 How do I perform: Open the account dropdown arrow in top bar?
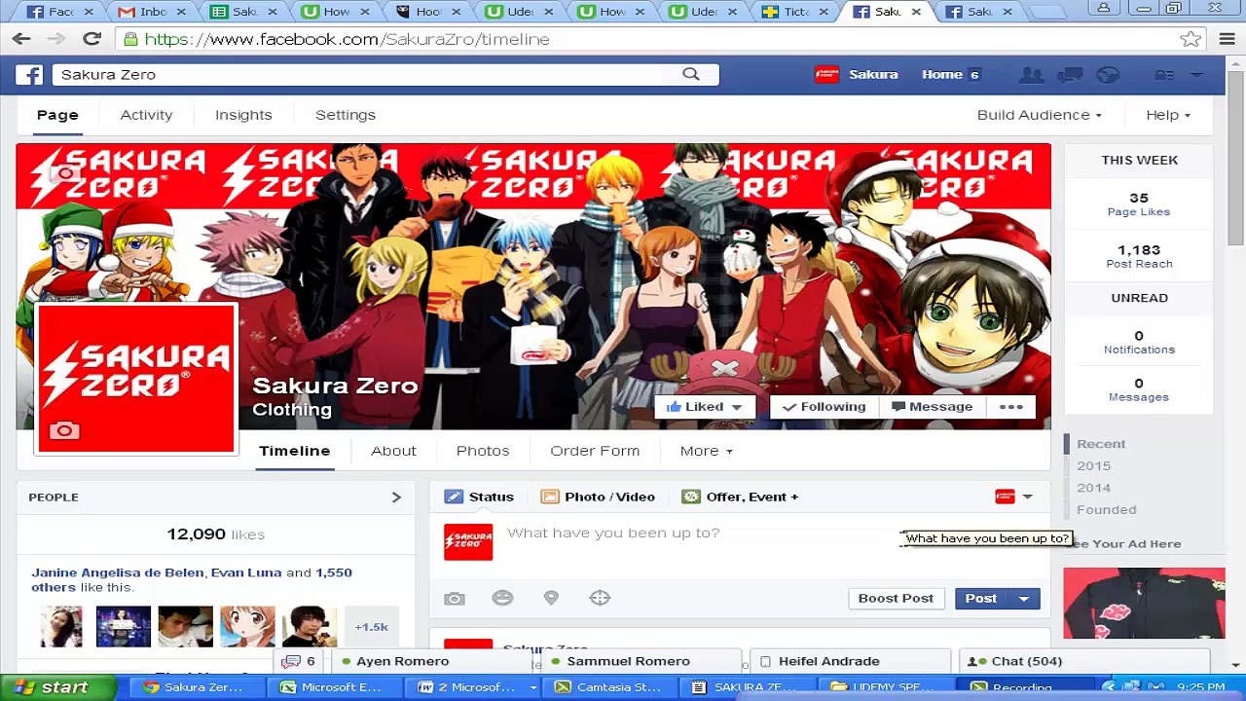pyautogui.click(x=1197, y=75)
